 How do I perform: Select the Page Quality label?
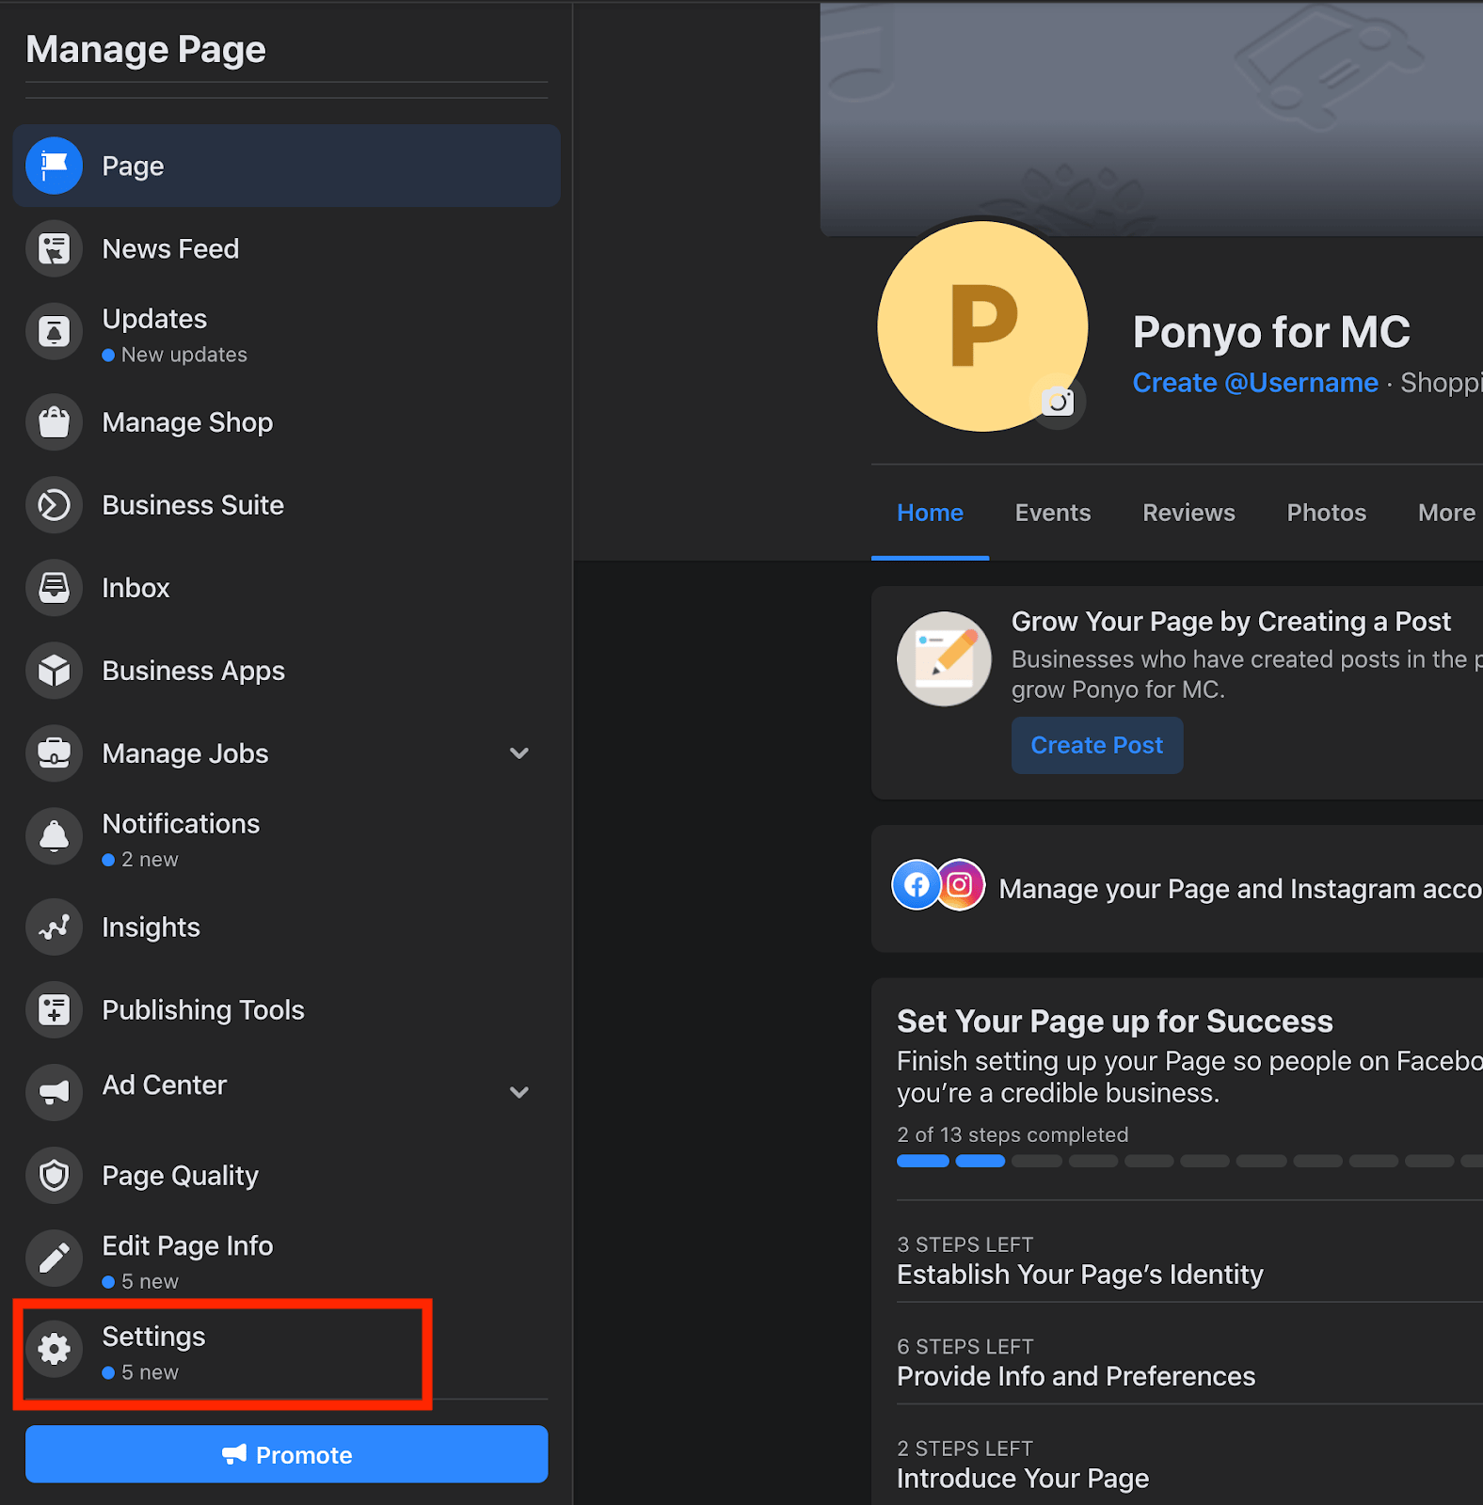pos(180,1176)
